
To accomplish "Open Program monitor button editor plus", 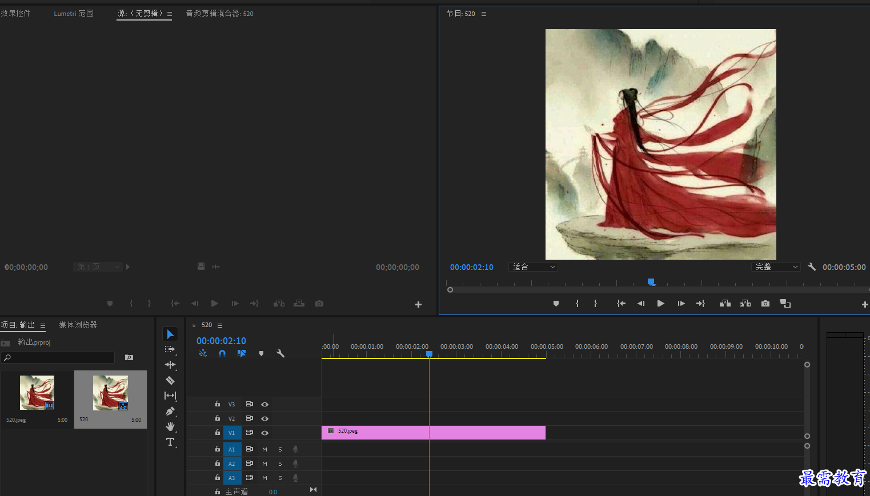I will [x=865, y=305].
